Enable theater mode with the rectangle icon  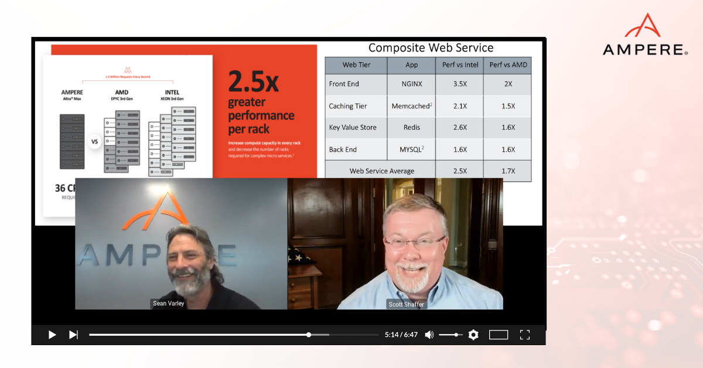[499, 335]
